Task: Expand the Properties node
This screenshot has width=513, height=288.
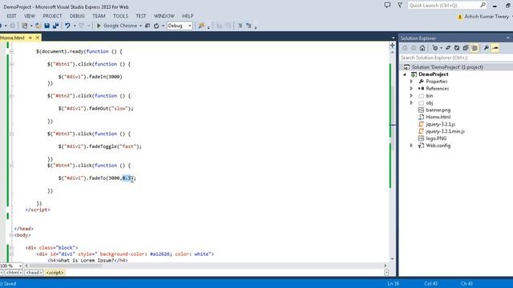Action: tap(411, 82)
